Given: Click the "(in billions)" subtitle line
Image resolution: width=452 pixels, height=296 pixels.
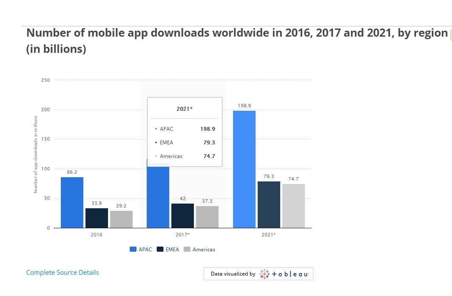Looking at the screenshot, I should [x=56, y=49].
